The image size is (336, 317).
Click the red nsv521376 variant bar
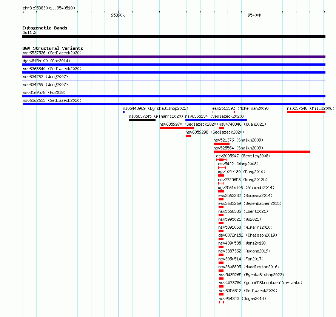click(222, 144)
